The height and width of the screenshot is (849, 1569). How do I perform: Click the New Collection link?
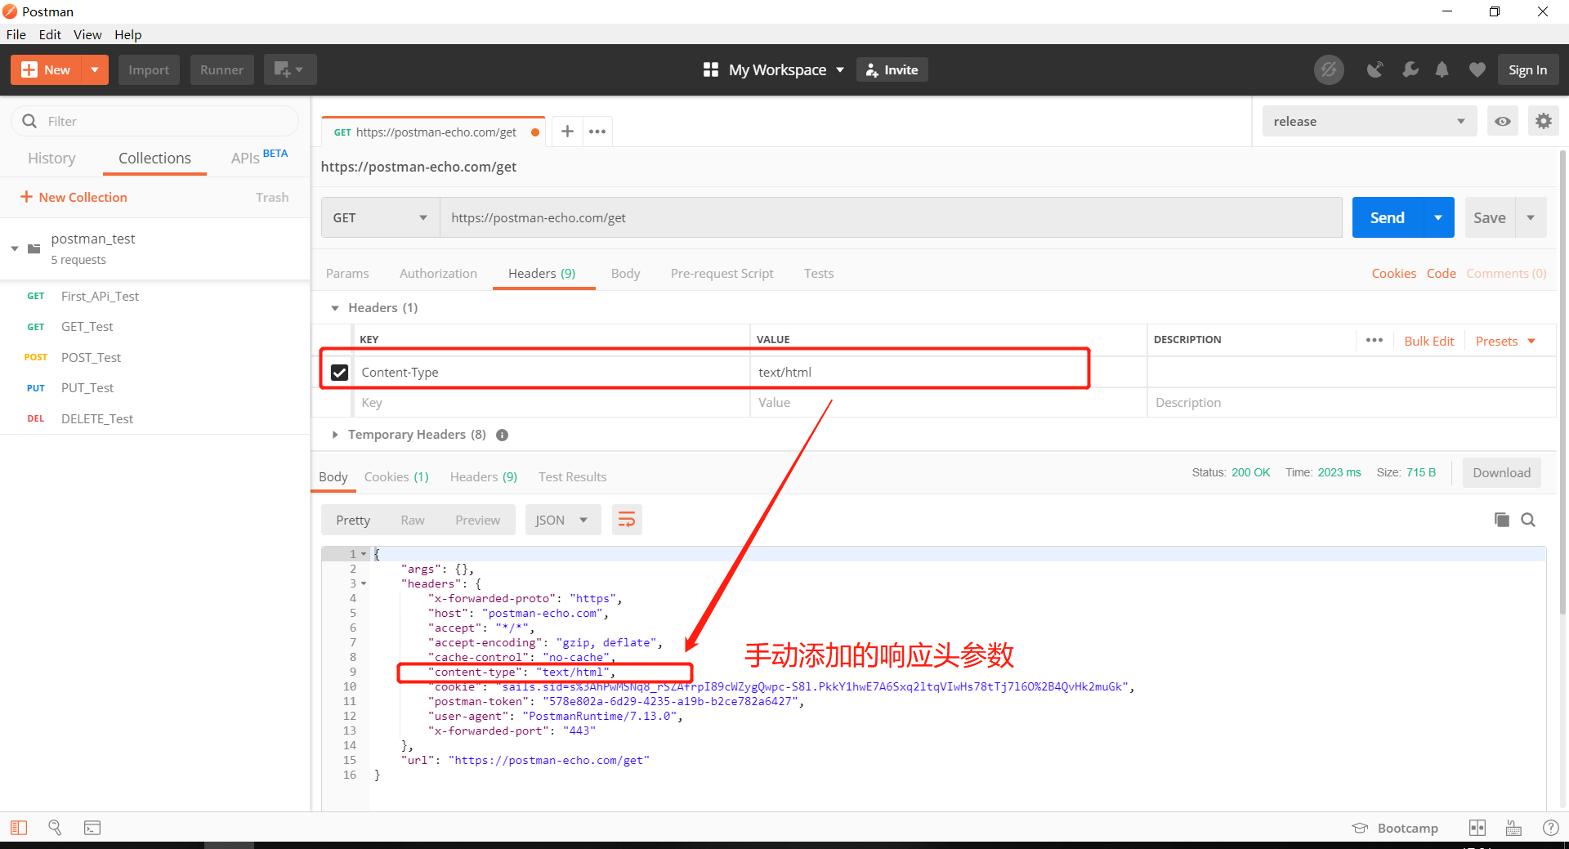click(74, 197)
